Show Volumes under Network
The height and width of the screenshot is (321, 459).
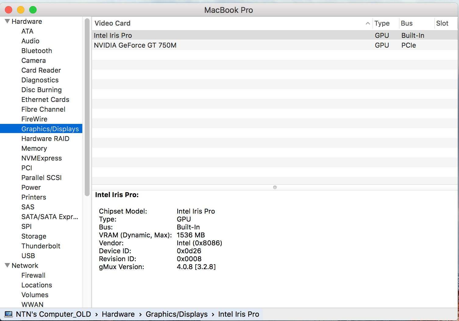35,295
